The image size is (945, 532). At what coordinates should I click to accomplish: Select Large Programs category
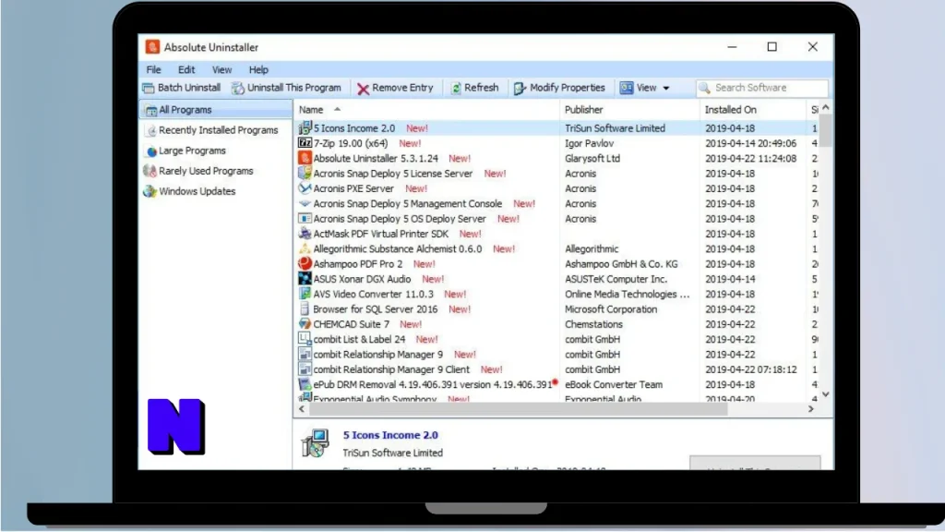192,151
